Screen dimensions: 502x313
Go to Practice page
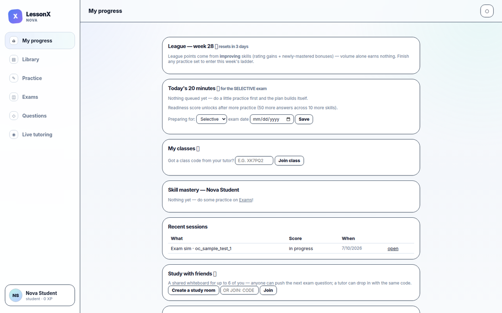[x=40, y=78]
